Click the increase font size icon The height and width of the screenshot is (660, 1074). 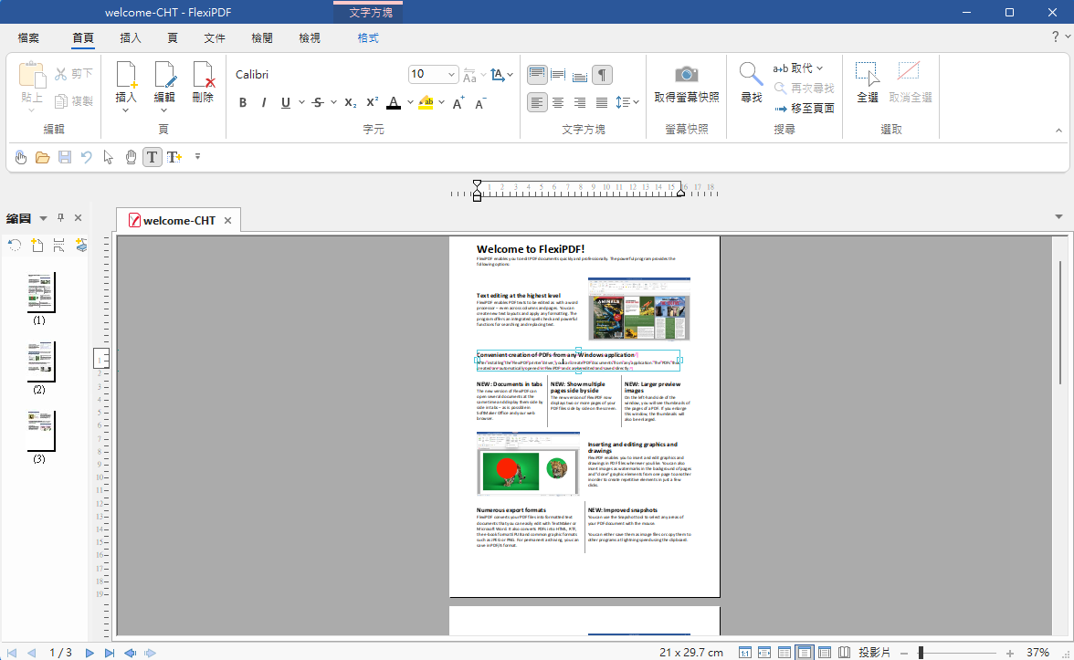click(458, 102)
